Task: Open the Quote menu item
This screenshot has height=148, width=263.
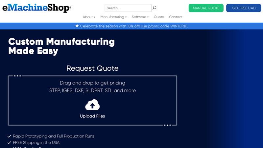Action: tap(159, 17)
